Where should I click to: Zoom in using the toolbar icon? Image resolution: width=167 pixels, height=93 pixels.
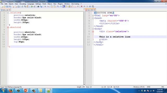pos(45,6)
